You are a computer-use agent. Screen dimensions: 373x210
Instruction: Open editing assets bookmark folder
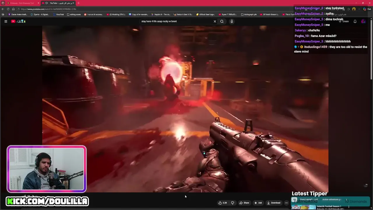[x=74, y=14]
